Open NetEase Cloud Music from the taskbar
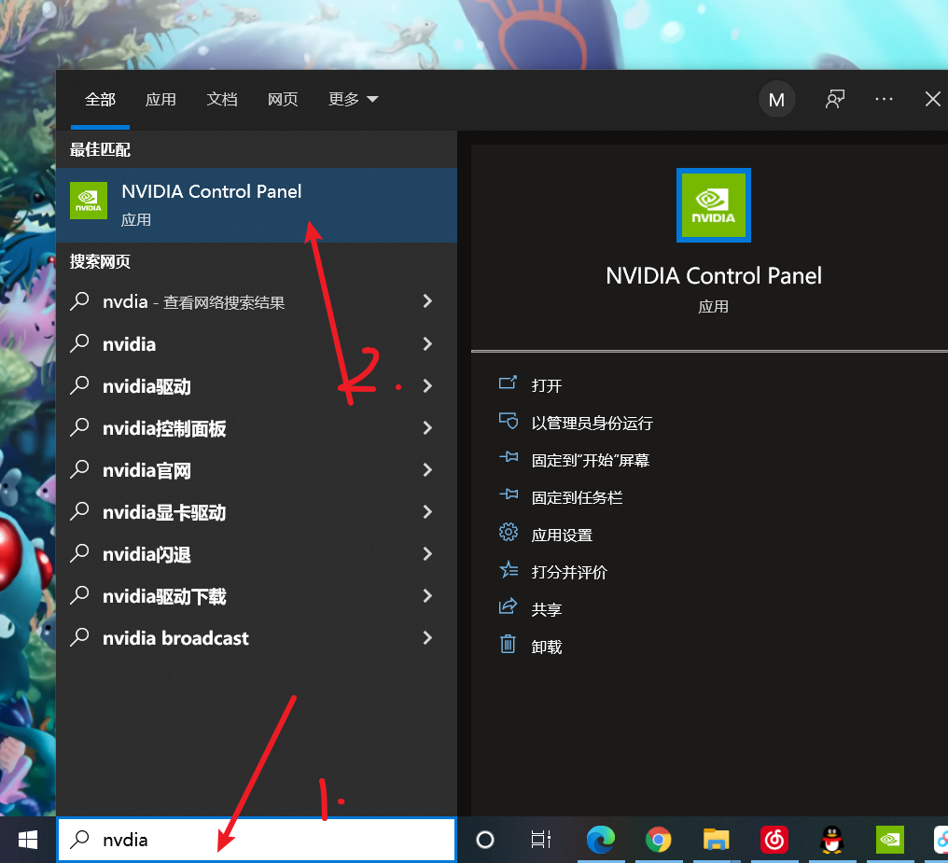This screenshot has width=948, height=863. 774,840
